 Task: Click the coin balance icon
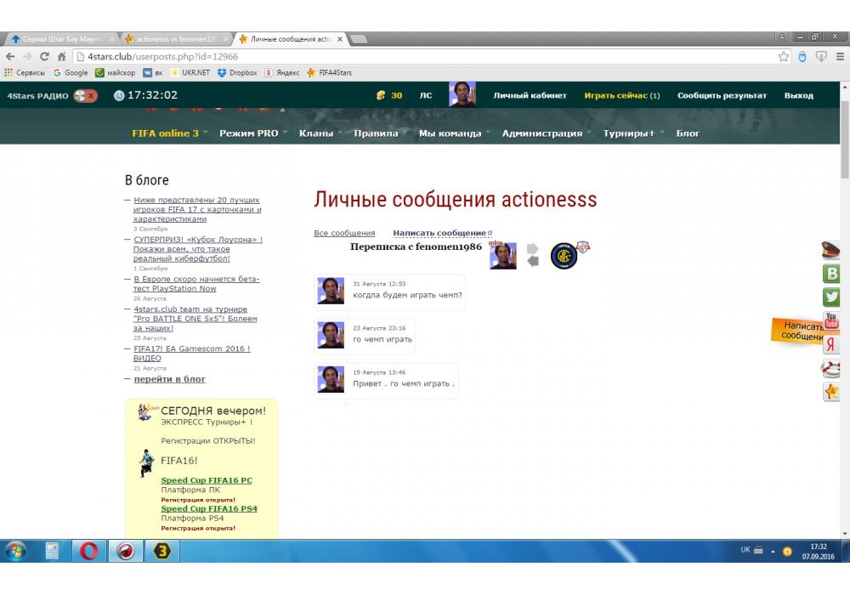[381, 96]
